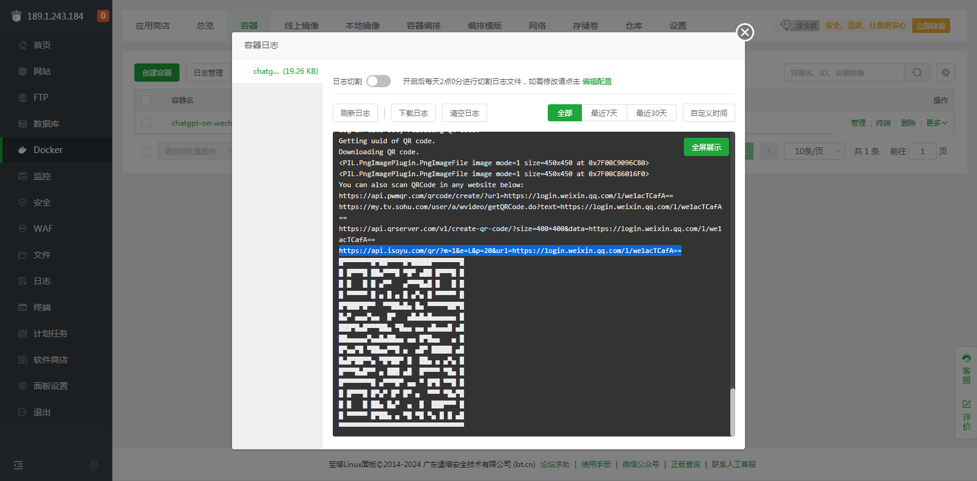The width and height of the screenshot is (977, 481).
Task: Select the 最近7天 log range filter
Action: coord(605,113)
